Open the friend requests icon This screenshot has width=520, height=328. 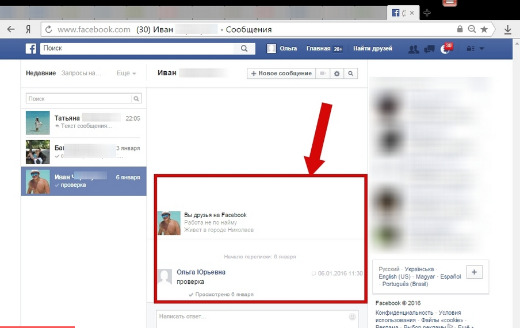[x=414, y=49]
